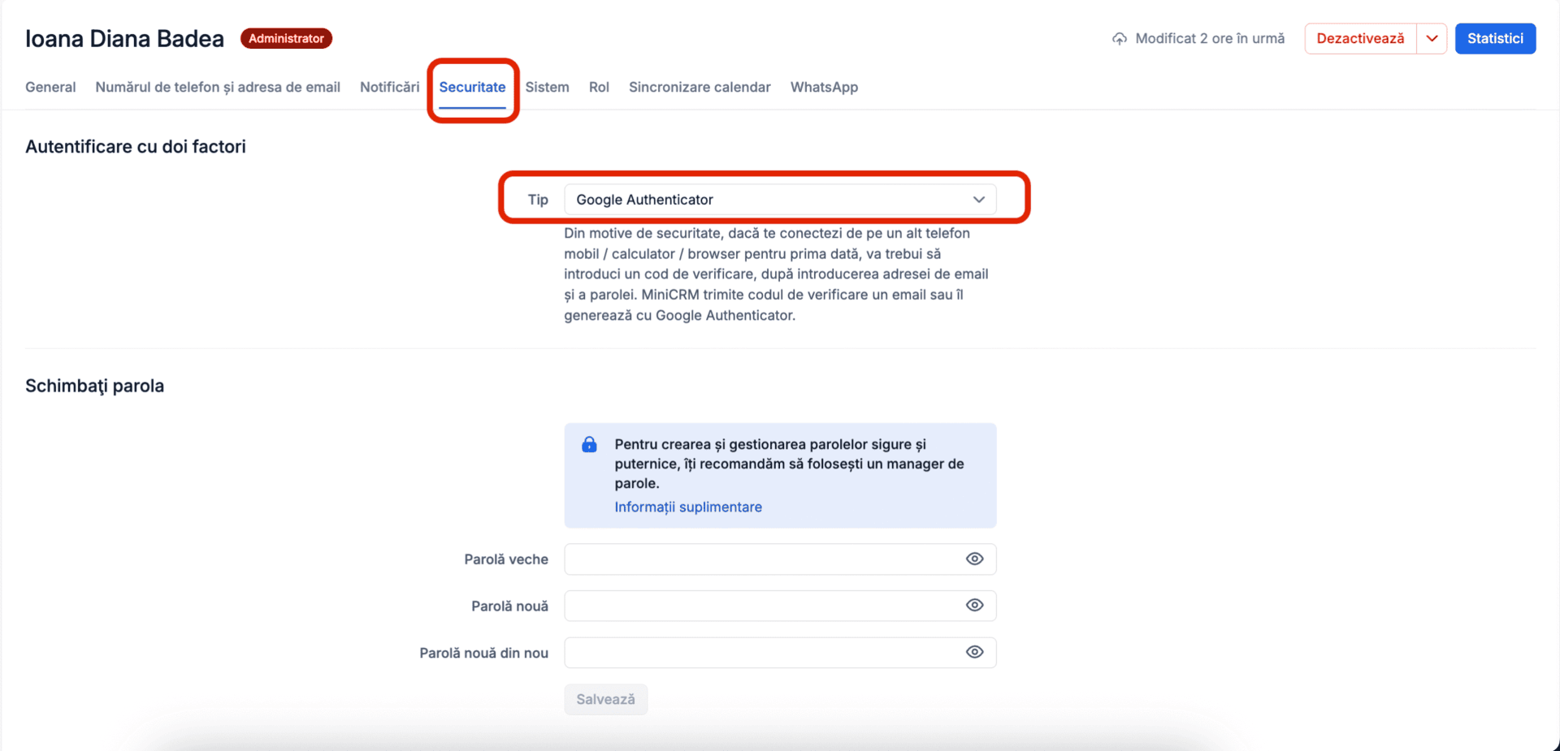Click the user name Ioana Diana Badea
Viewport: 1560px width, 751px height.
(124, 38)
